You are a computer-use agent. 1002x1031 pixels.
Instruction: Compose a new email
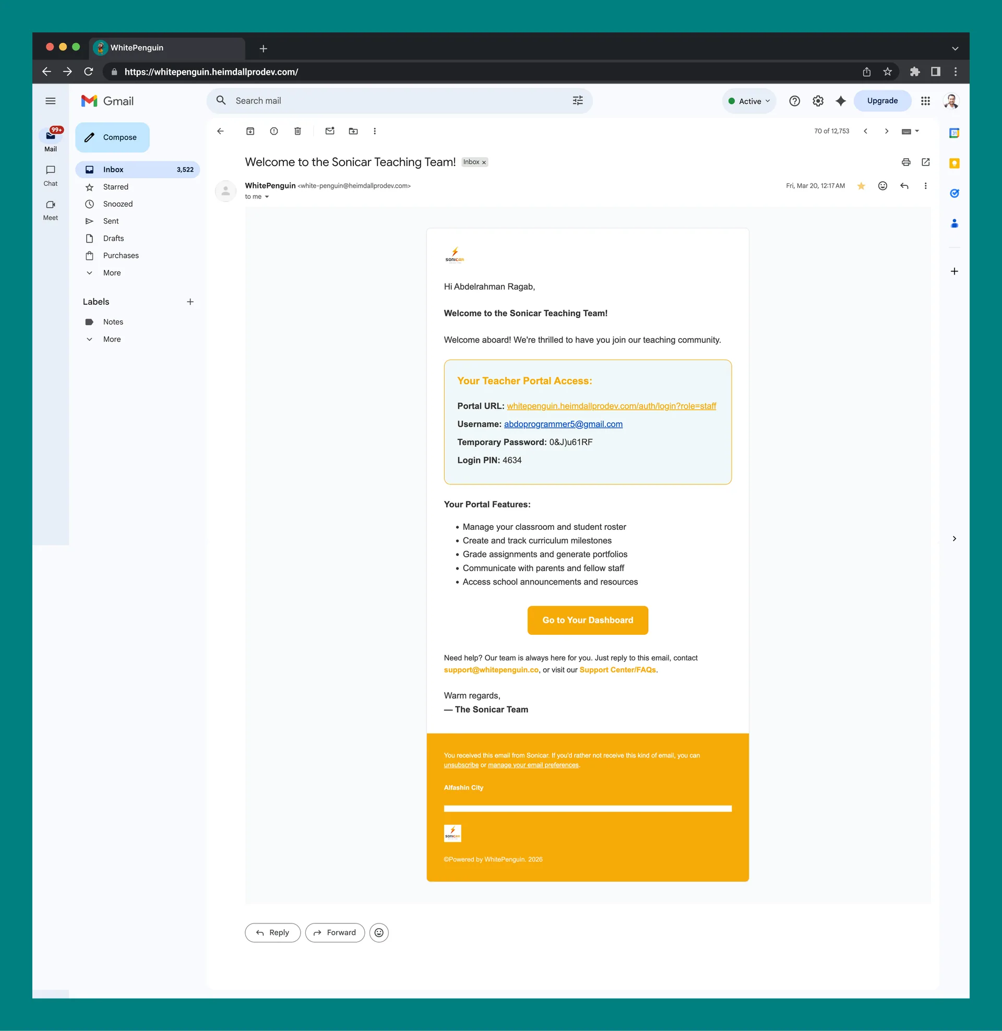112,137
